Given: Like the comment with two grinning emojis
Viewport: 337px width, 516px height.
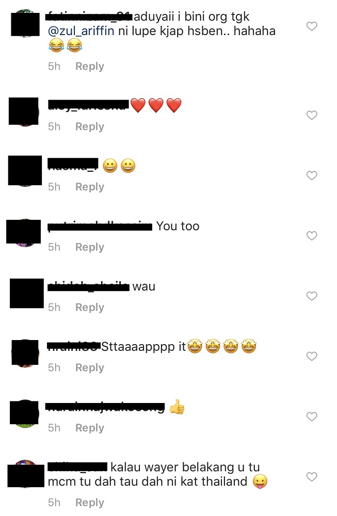Looking at the screenshot, I should (312, 175).
